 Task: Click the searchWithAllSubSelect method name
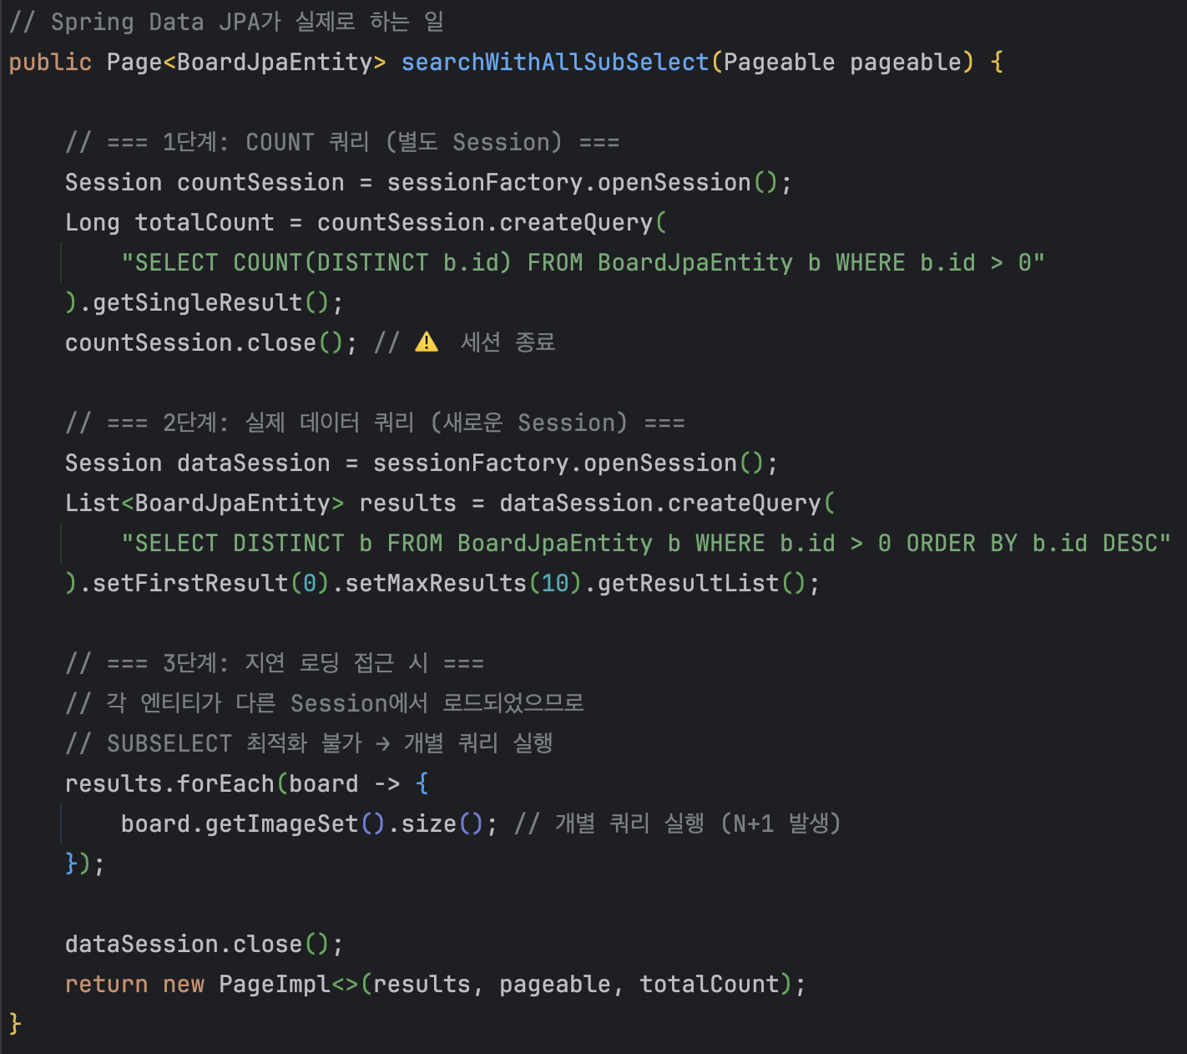pos(554,63)
